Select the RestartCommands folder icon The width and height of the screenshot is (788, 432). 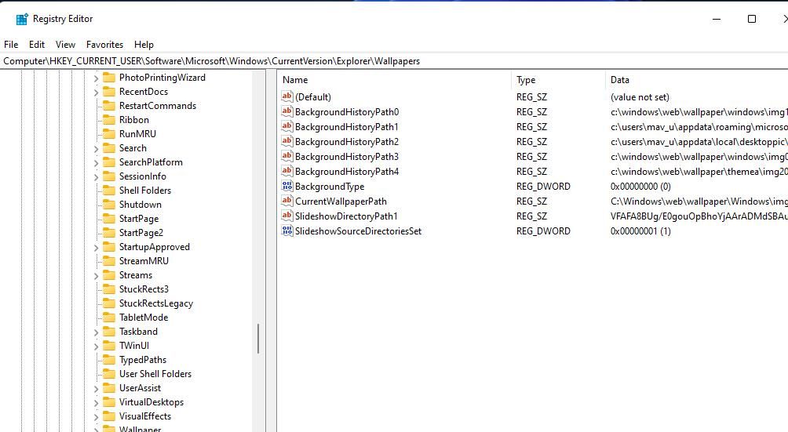109,105
